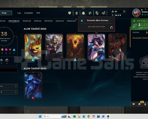Viewport: 148px width, 119px height.
Task: Click the ARAM ticket icon in open party panel
Action: (135, 26)
